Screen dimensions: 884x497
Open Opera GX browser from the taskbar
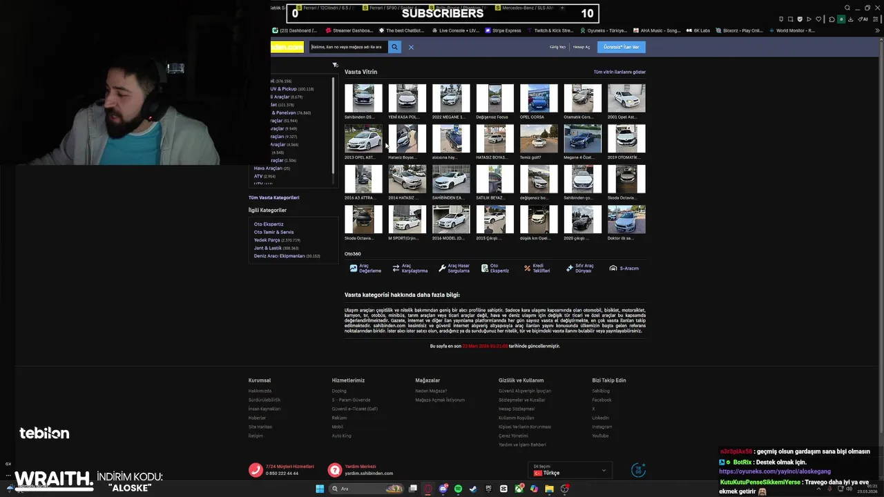[x=428, y=489]
